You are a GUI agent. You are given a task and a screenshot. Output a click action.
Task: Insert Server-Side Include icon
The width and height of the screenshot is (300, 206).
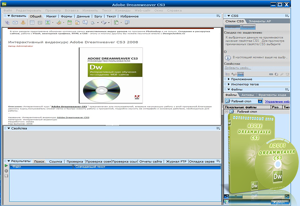pyautogui.click(x=77, y=23)
